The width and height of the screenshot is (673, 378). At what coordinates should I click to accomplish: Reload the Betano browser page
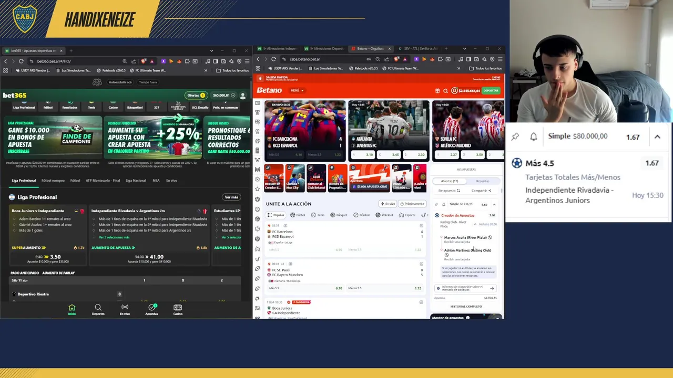273,59
